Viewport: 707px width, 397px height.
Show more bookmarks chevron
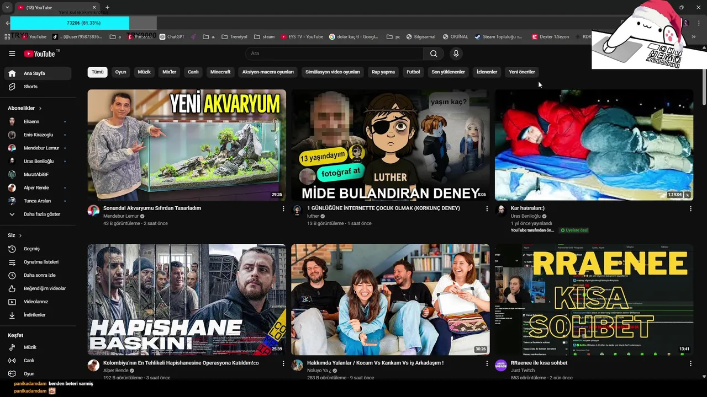click(x=694, y=37)
